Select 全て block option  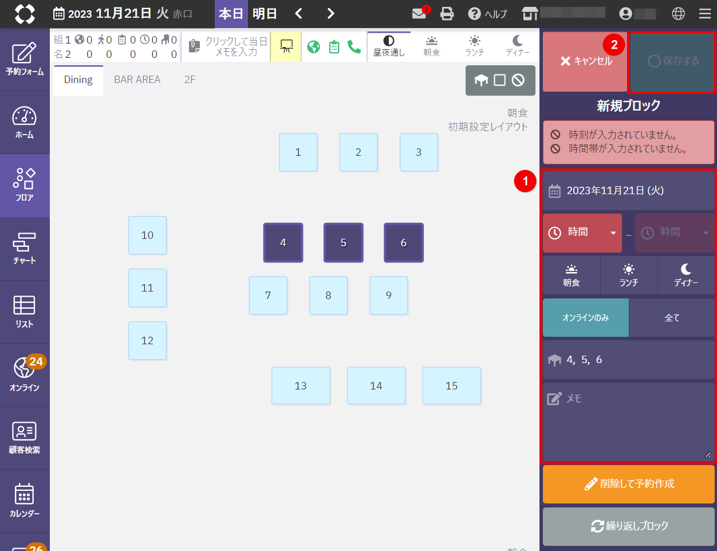(672, 318)
